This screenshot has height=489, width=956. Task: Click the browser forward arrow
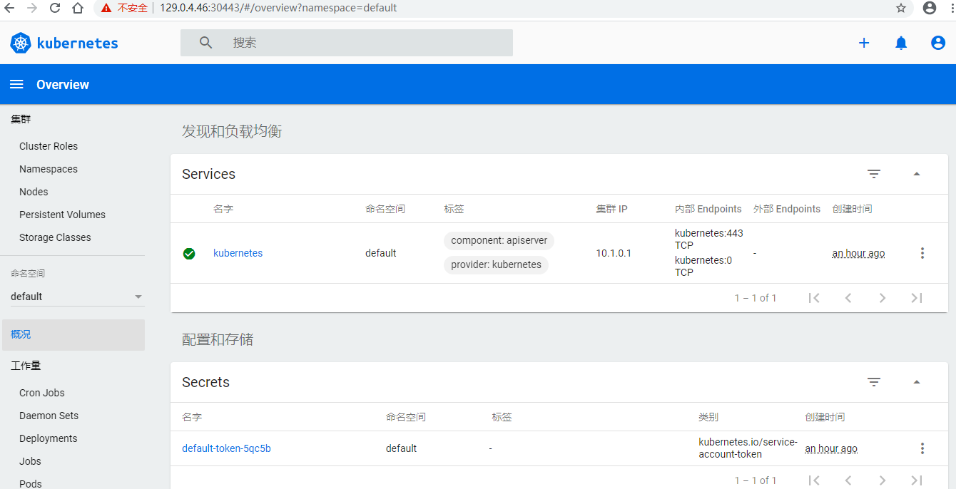click(31, 9)
